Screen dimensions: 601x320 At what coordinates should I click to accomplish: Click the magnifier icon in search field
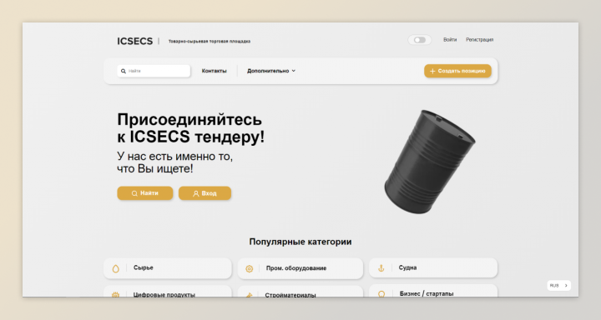coord(124,71)
